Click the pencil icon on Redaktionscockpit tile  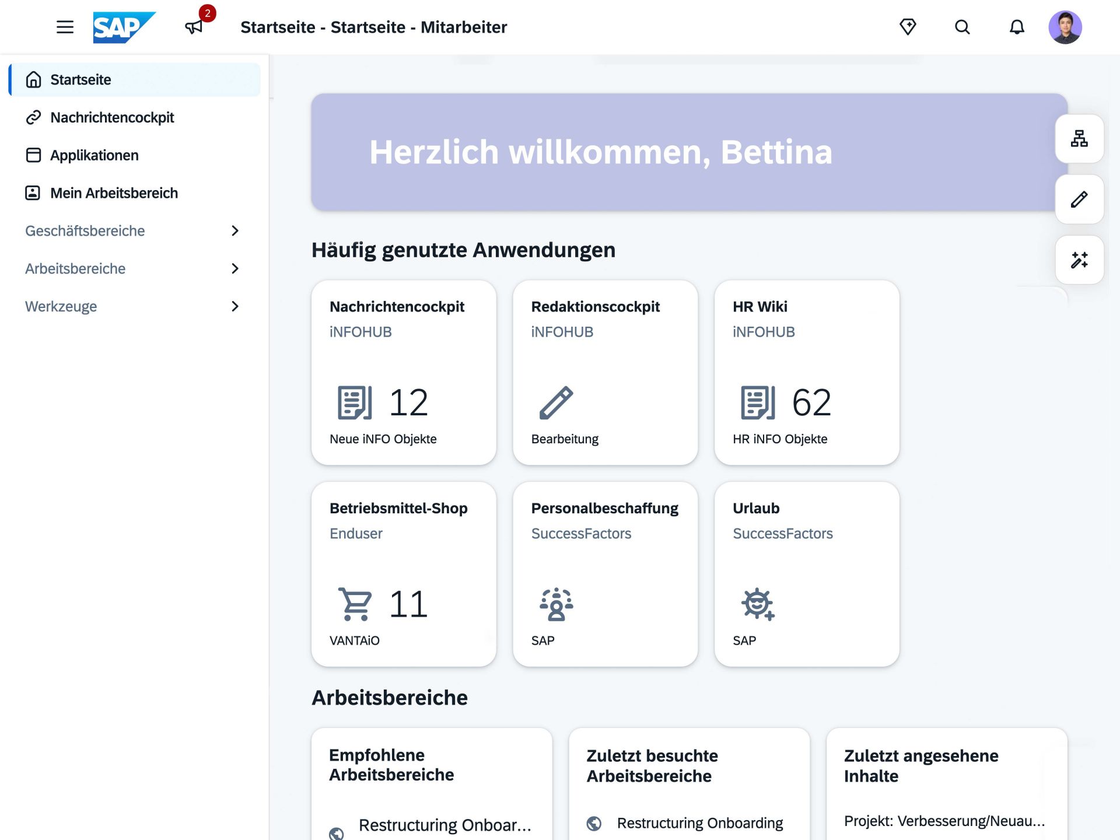[x=556, y=402]
